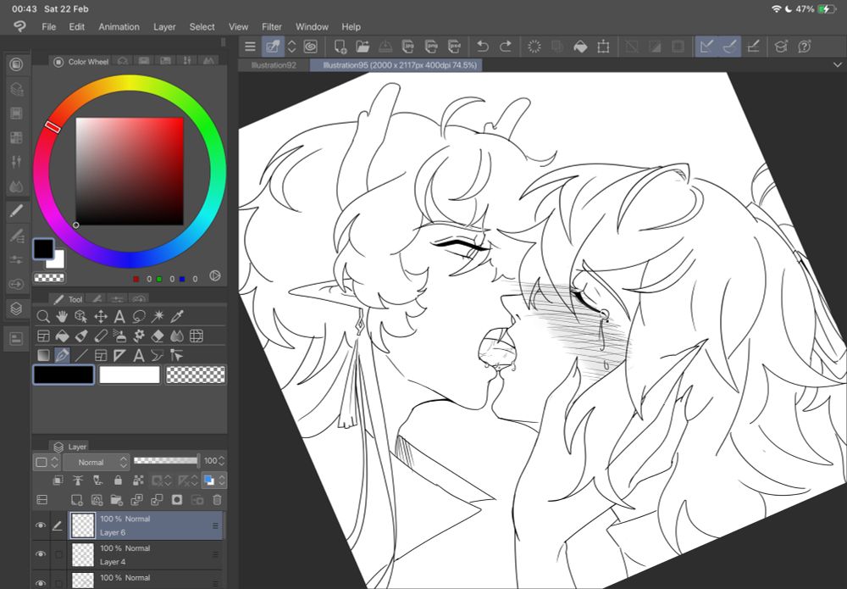Open the Layer 6 row handle menu
The width and height of the screenshot is (847, 589).
(215, 525)
